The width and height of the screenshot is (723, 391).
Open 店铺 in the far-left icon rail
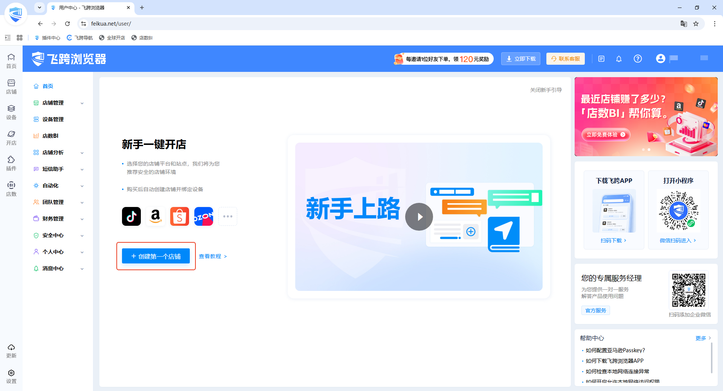(x=11, y=87)
